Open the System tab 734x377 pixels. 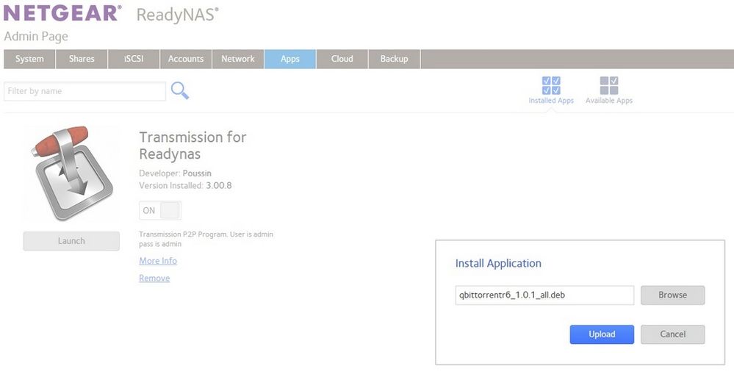pyautogui.click(x=29, y=59)
